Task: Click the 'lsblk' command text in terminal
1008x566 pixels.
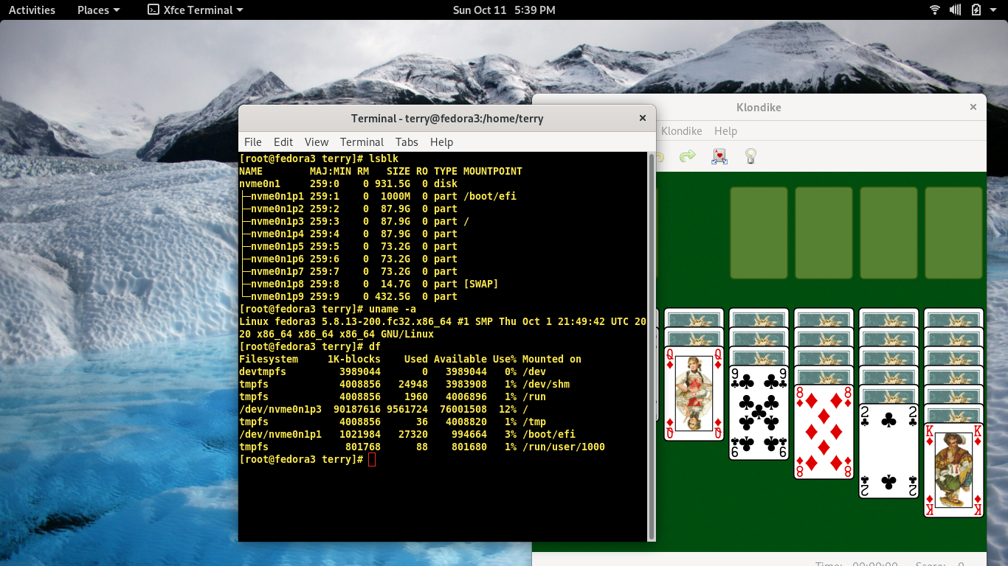Action: (384, 158)
